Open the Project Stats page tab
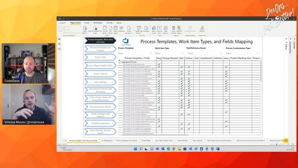This screenshot has height=168, width=298. pyautogui.click(x=146, y=140)
